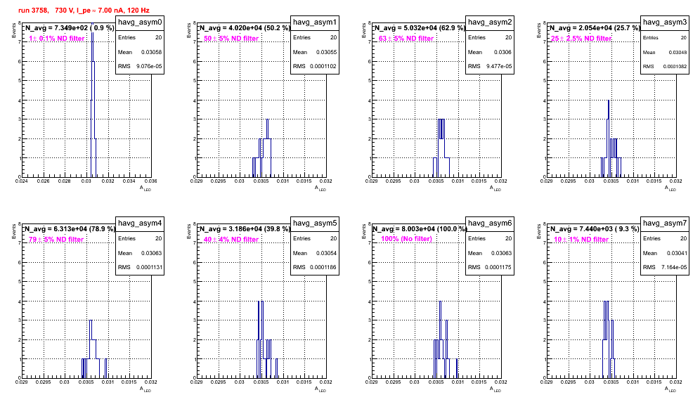The image size is (700, 402).
Task: Click the N_avg = 8.003e+04 label
Action: [x=420, y=228]
